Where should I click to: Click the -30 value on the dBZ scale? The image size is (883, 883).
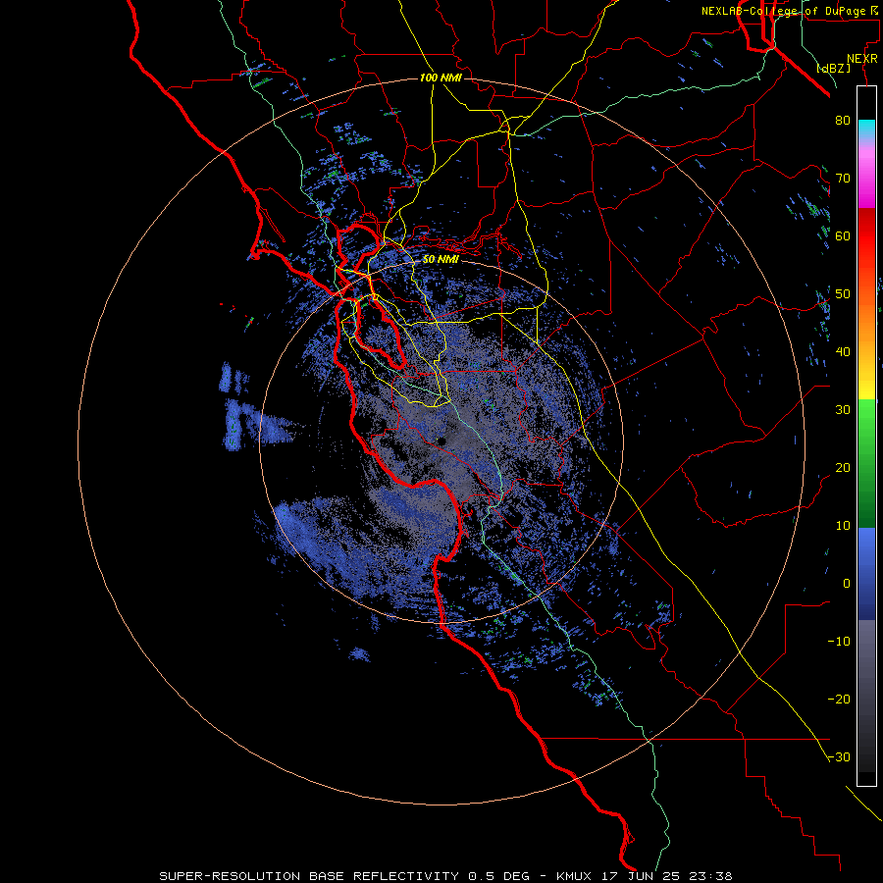839,757
